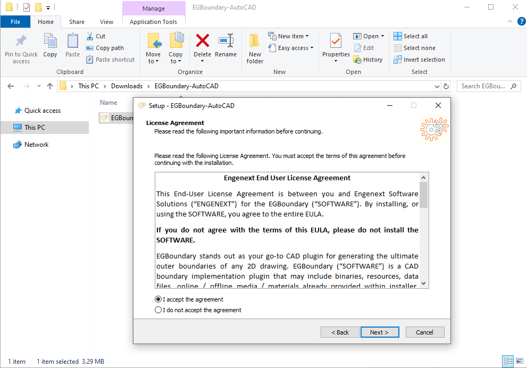The width and height of the screenshot is (527, 368).
Task: Click This PC in the address breadcrumb
Action: pos(88,86)
